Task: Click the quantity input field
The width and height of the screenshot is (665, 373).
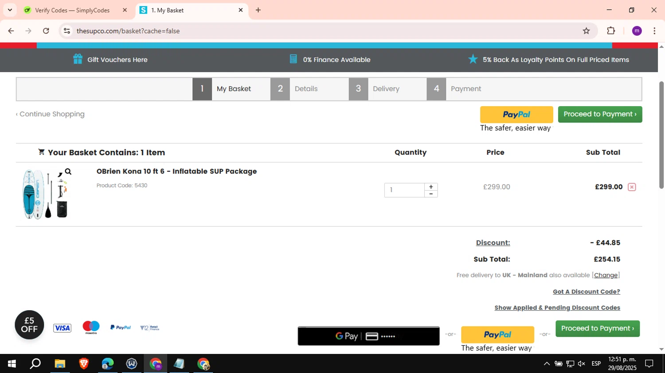Action: (404, 190)
